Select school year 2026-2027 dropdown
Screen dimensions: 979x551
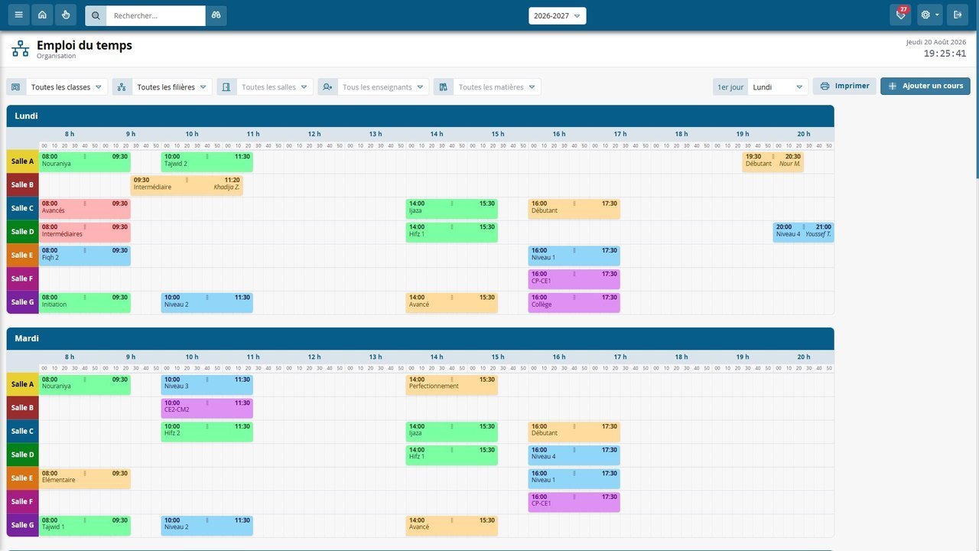pos(558,15)
